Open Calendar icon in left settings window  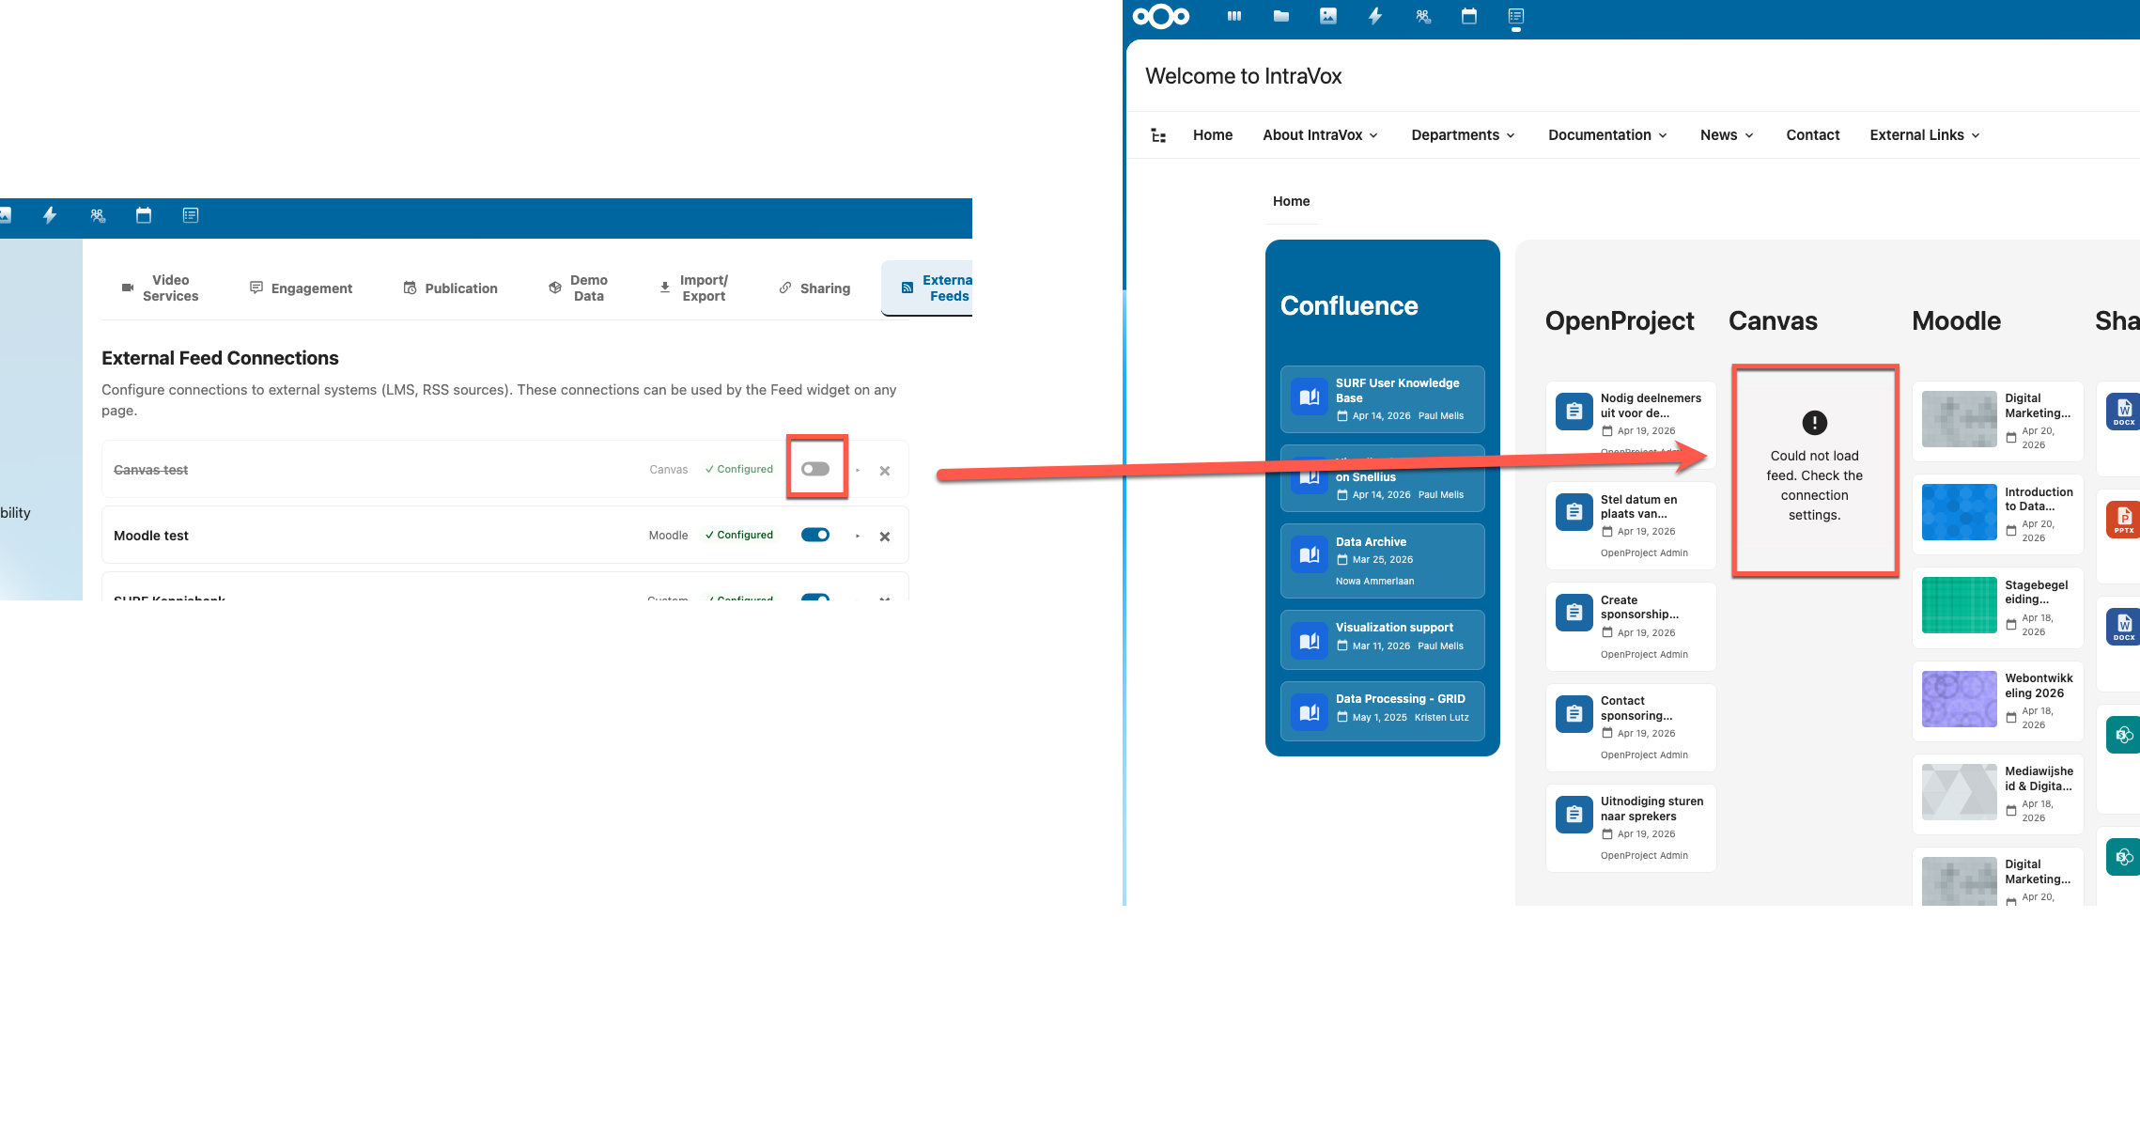pyautogui.click(x=144, y=215)
